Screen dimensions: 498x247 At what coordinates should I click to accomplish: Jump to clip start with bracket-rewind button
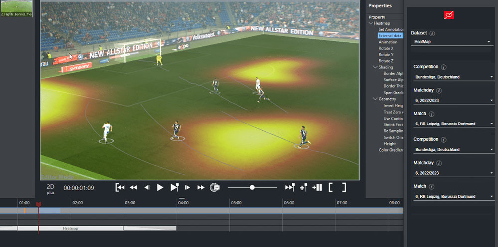tap(120, 187)
